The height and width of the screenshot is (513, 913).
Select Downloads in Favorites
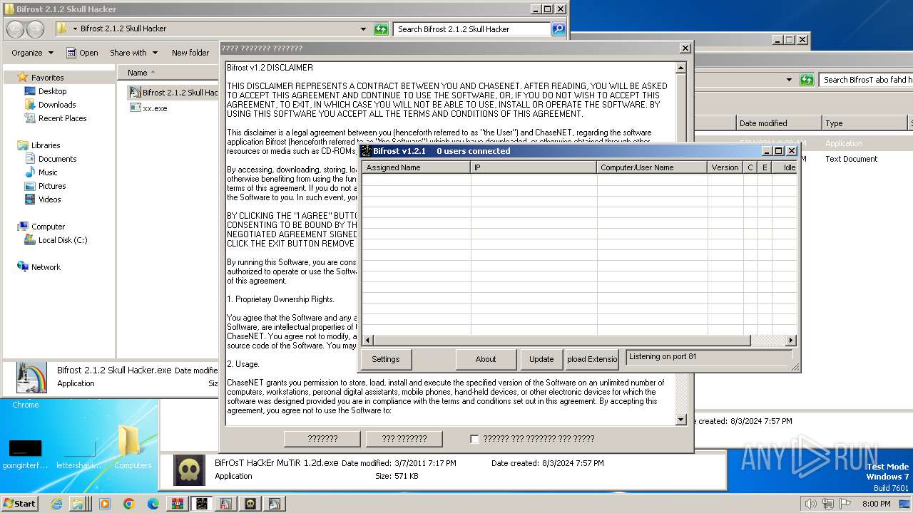[x=57, y=105]
